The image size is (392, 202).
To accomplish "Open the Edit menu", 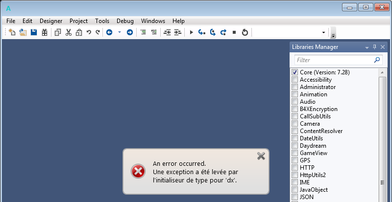I will point(27,21).
